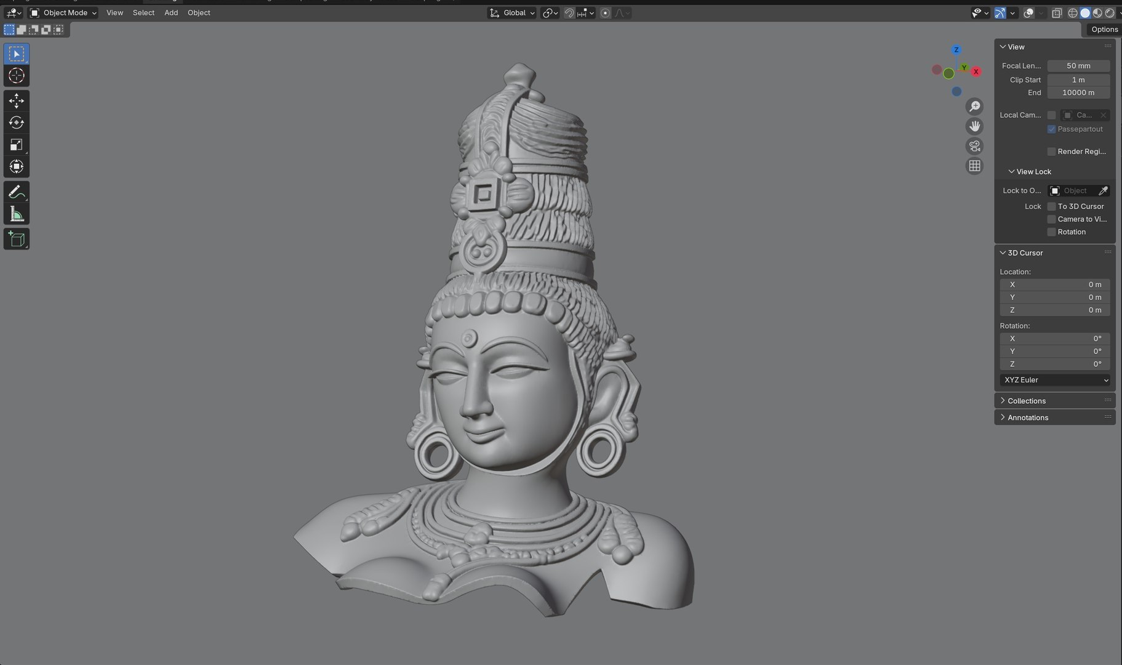Open the Add menu

click(x=171, y=13)
